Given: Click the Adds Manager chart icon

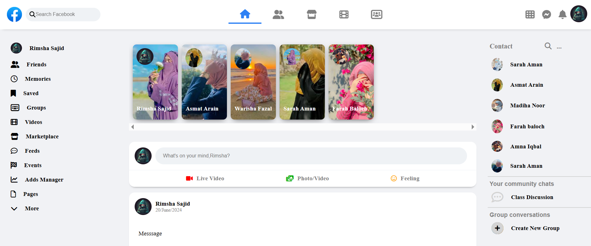Looking at the screenshot, I should pyautogui.click(x=14, y=180).
